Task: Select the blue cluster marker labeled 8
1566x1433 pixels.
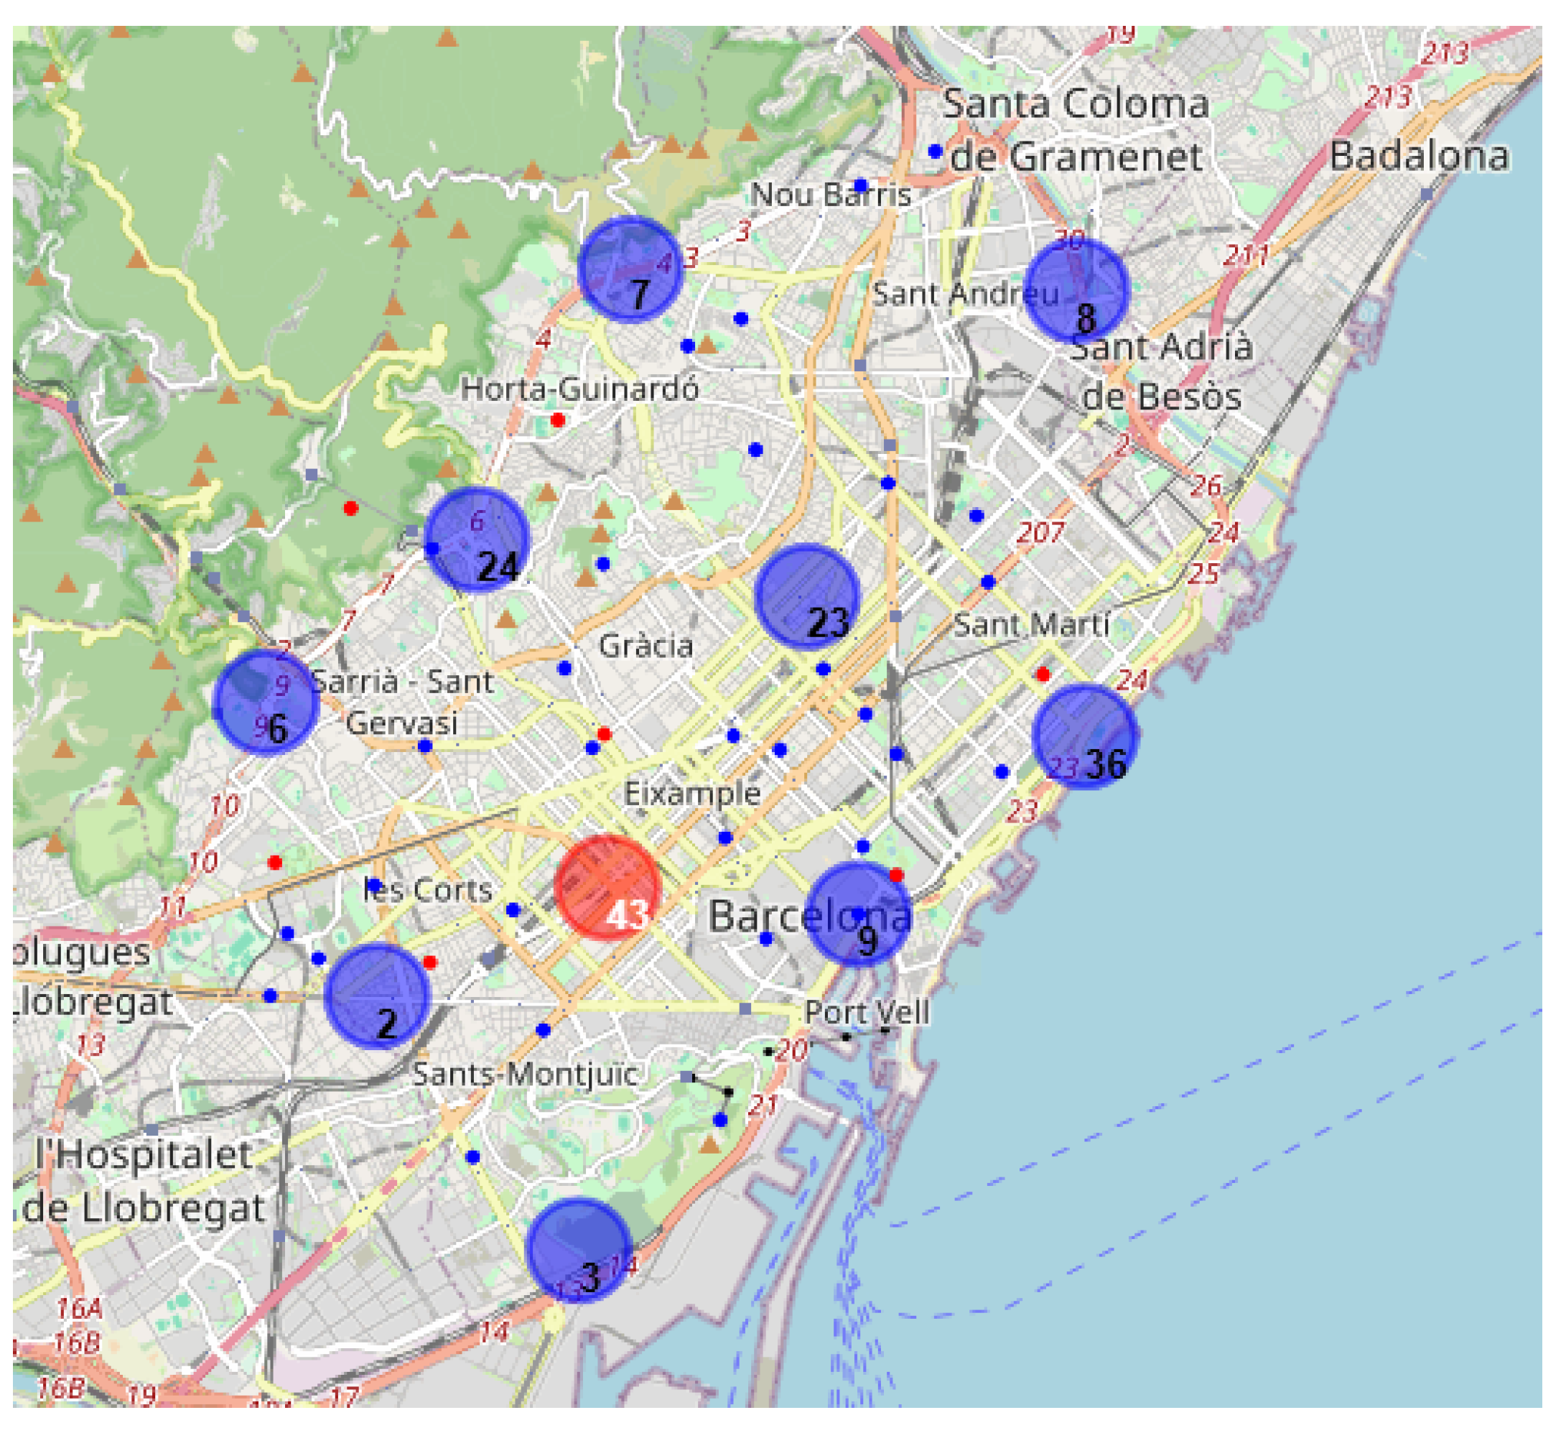Action: (x=1076, y=290)
